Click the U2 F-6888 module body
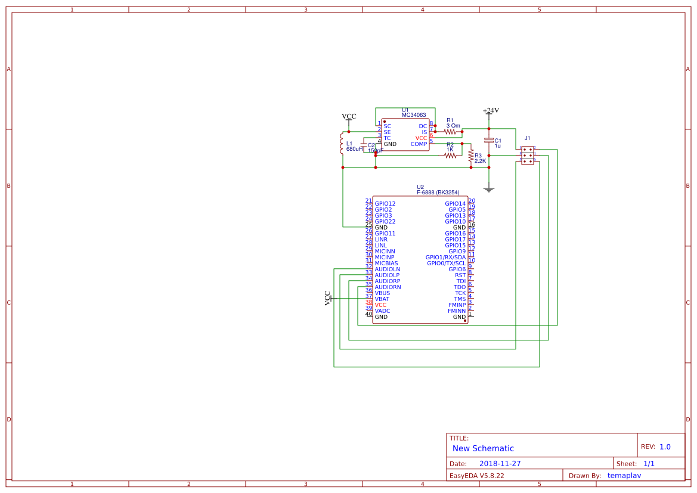The width and height of the screenshot is (697, 493). [420, 260]
